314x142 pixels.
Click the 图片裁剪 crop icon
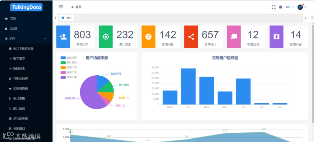tap(10, 109)
